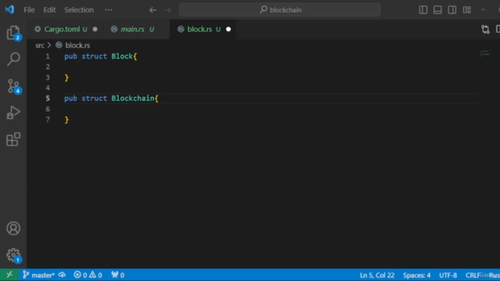
Task: Place cursor on empty line 6
Action: 270,109
